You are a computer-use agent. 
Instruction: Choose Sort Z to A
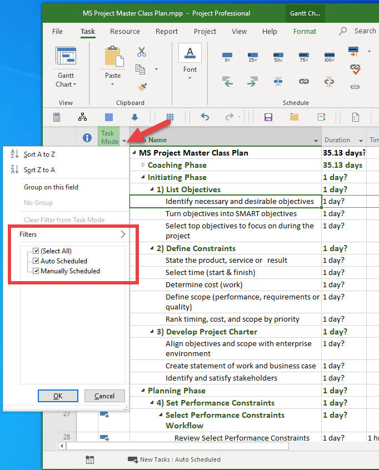point(39,170)
